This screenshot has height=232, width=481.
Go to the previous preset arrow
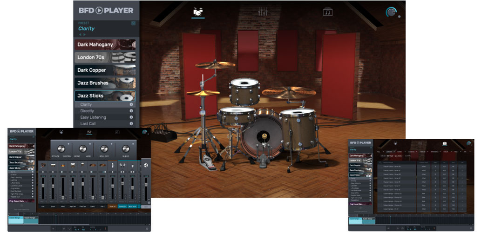(x=80, y=34)
